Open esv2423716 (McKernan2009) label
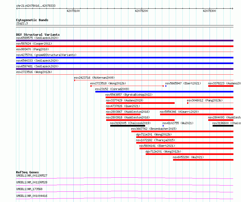Image resolution: width=241 pixels, height=202 pixels. click(94, 78)
